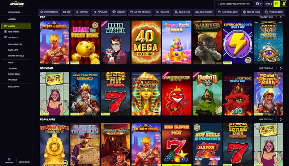This screenshot has width=289, height=166.
Task: Show previous games in Top row
Action: click(276, 17)
